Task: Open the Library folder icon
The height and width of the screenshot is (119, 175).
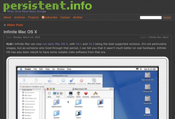Action: (x=100, y=102)
